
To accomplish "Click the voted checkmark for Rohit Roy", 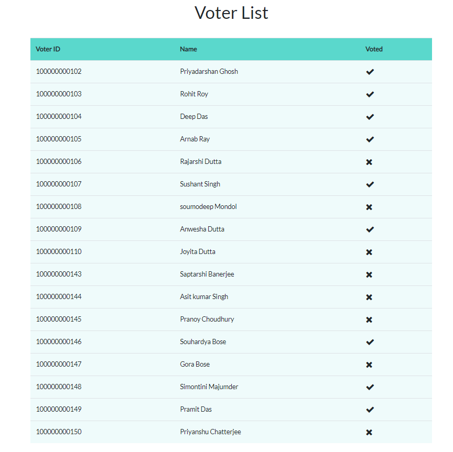I will coord(370,94).
